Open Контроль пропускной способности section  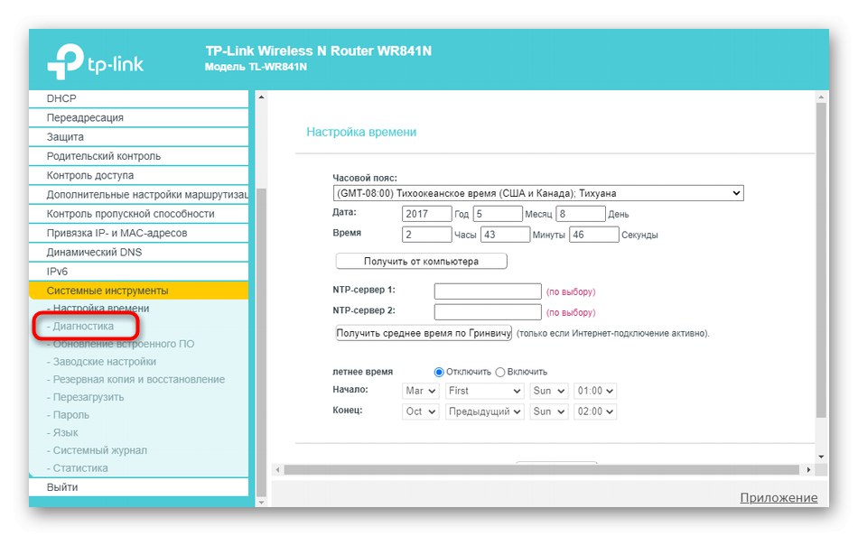138,213
